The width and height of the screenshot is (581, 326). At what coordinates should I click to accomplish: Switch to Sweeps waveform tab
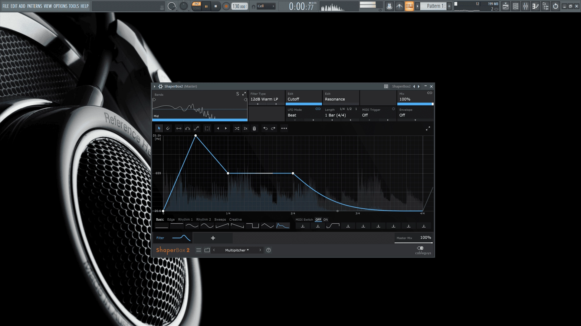tap(220, 220)
